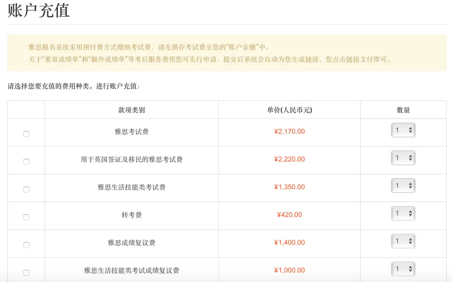The height and width of the screenshot is (282, 452).
Task: Click the ¥1,400.00 price
Action: pyautogui.click(x=290, y=243)
